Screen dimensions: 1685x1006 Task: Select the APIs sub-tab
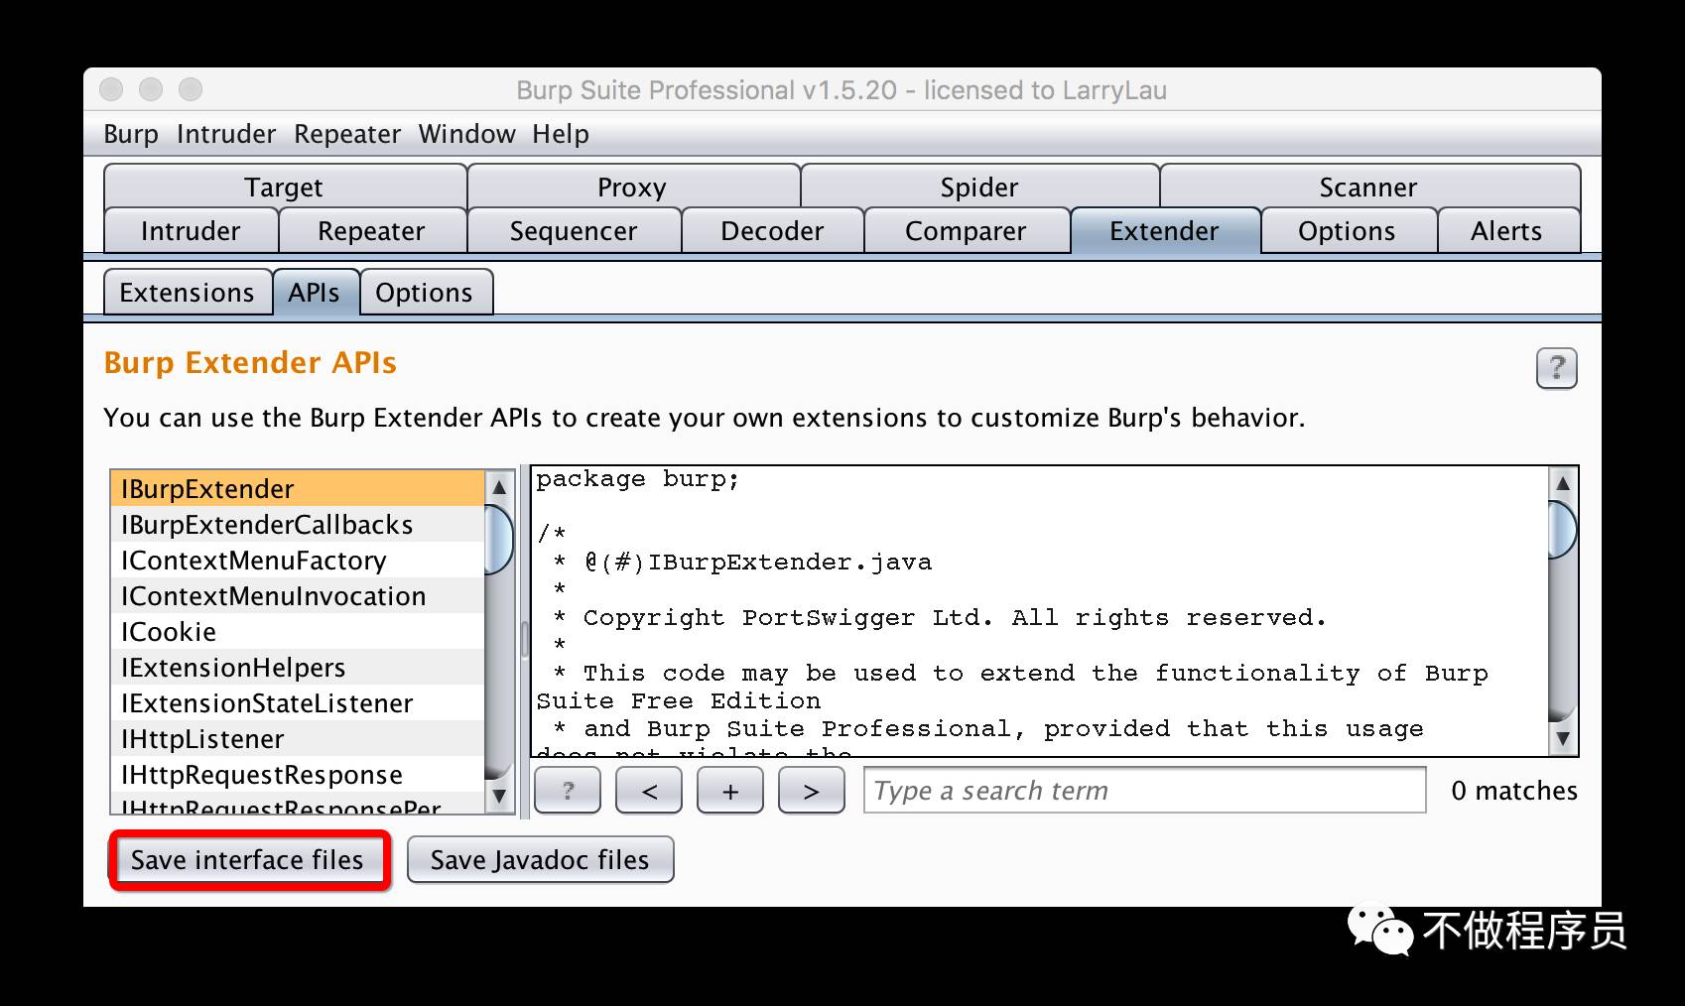coord(315,293)
